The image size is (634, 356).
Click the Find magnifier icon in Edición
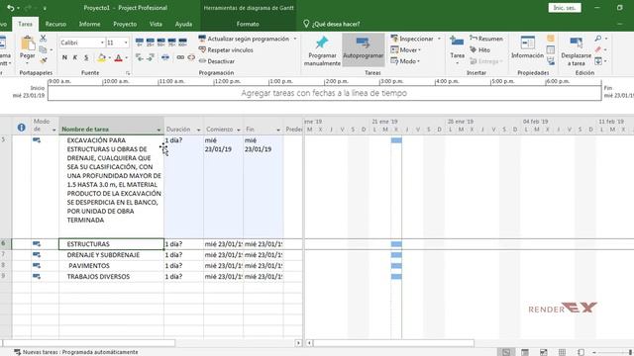coord(598,39)
